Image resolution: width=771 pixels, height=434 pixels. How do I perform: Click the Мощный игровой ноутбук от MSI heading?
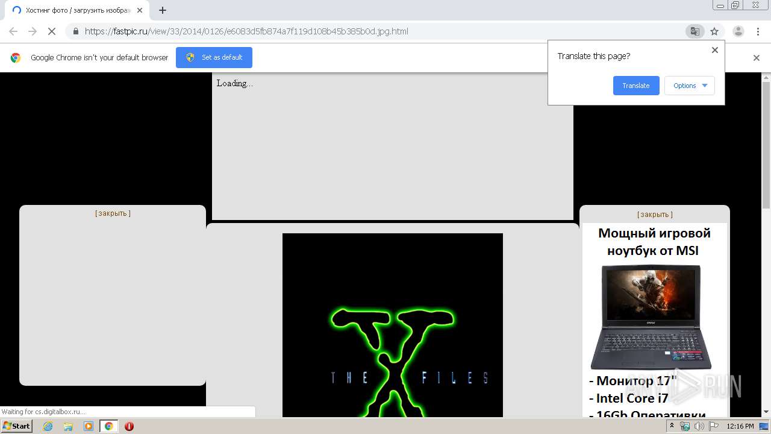(654, 242)
